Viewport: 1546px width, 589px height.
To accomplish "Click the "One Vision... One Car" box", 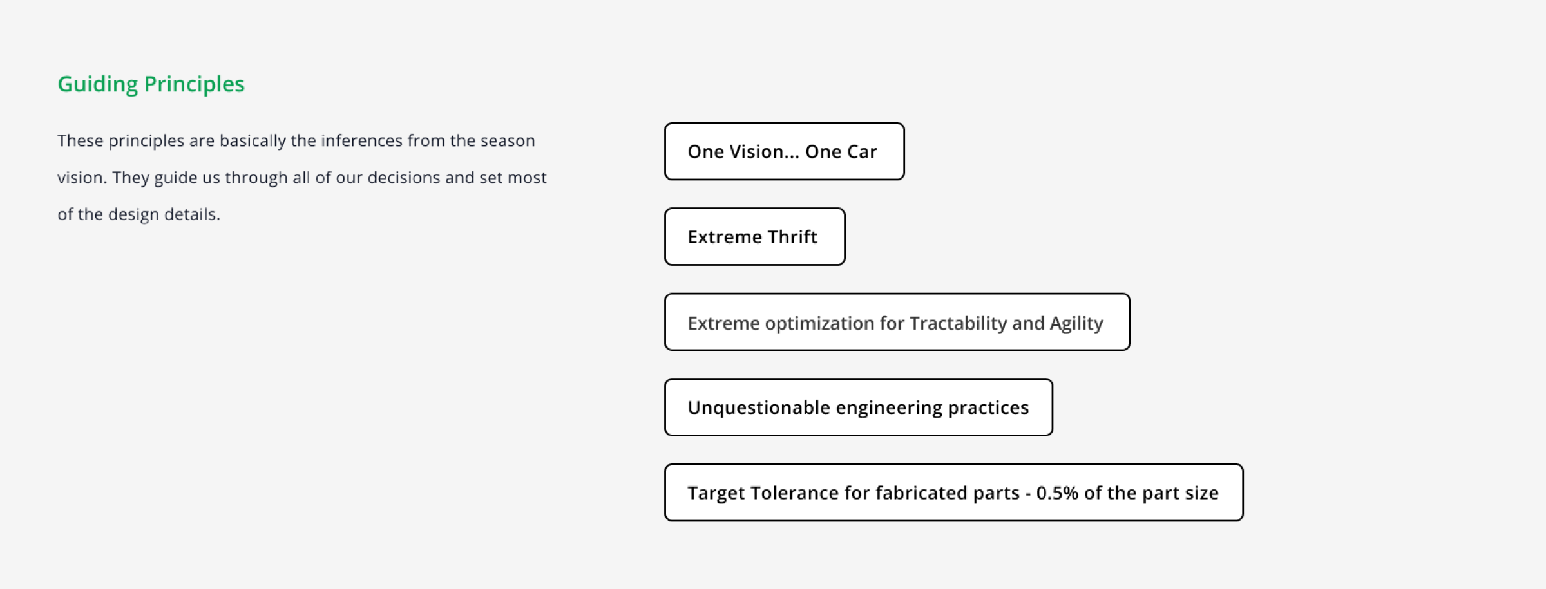I will [x=784, y=151].
